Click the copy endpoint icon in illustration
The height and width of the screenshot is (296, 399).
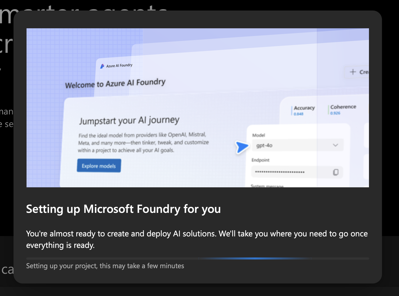coord(336,172)
